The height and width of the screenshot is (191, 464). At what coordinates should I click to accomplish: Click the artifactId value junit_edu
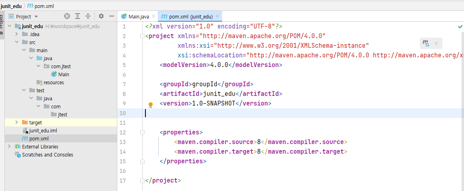tap(219, 94)
